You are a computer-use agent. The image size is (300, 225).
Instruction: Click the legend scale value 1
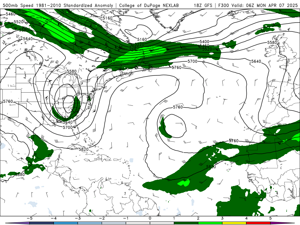(x=174, y=218)
